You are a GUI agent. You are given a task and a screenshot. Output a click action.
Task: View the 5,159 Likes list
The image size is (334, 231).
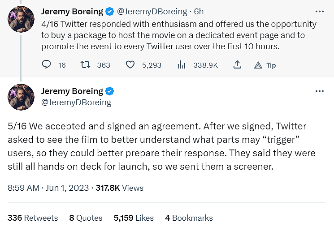click(134, 218)
